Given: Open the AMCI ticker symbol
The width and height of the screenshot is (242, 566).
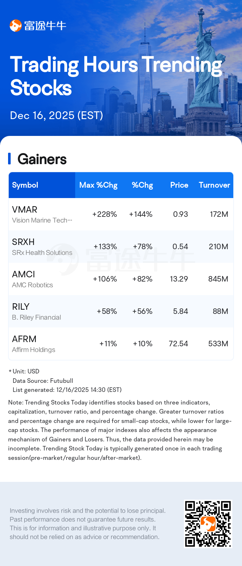Looking at the screenshot, I should [23, 274].
